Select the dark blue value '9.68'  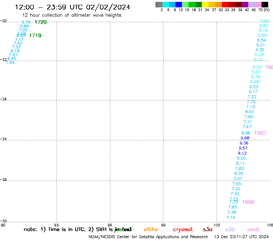(x=245, y=138)
